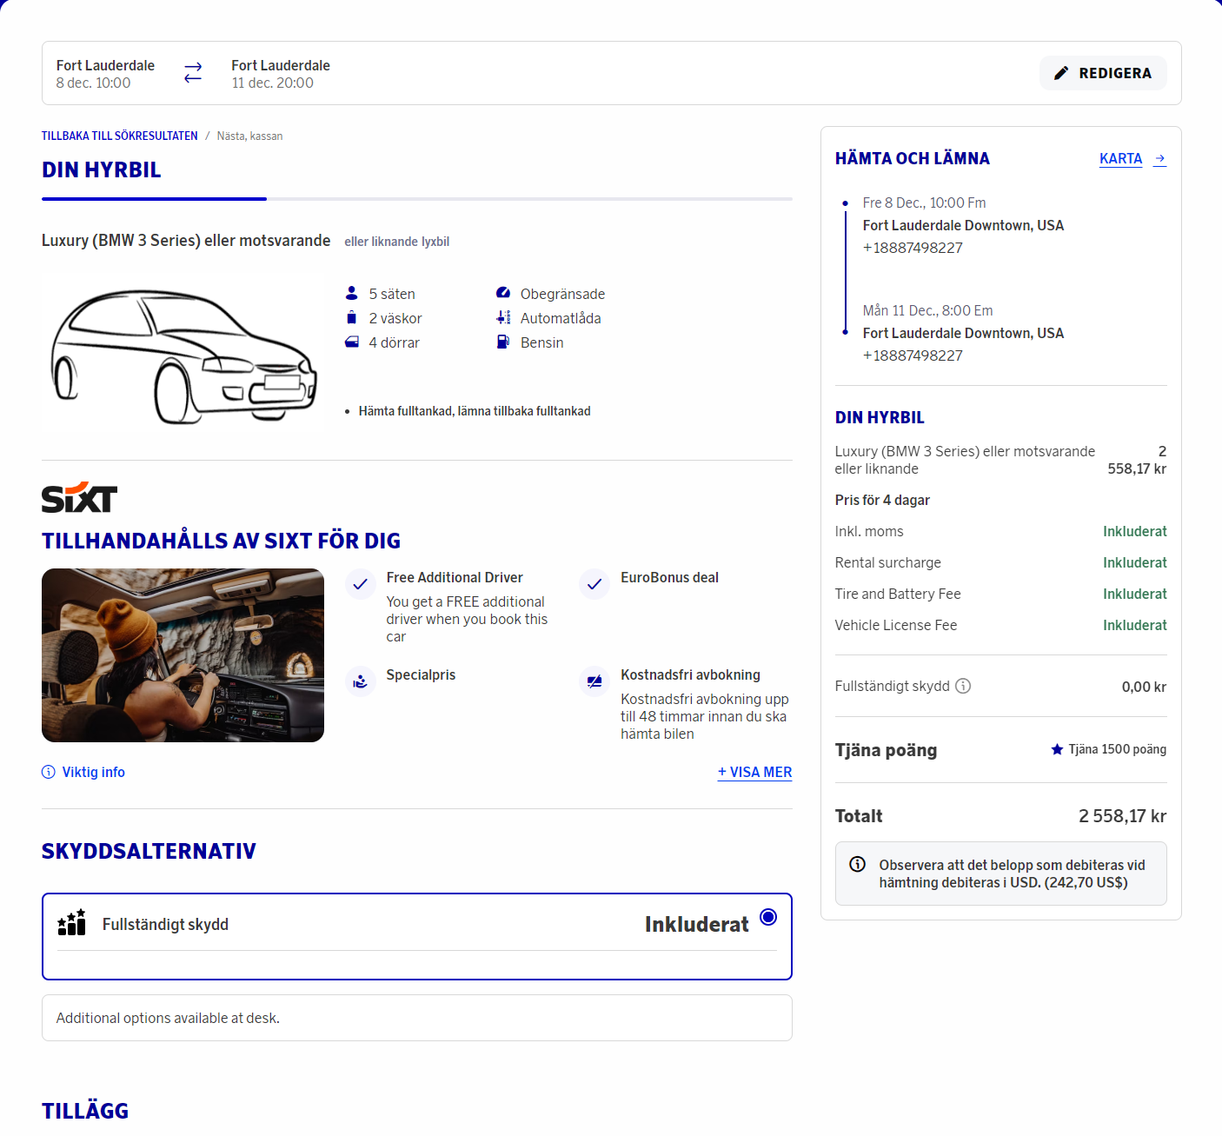Click the info icon beside Fullständigt skydd price
The height and width of the screenshot is (1136, 1222).
click(963, 686)
